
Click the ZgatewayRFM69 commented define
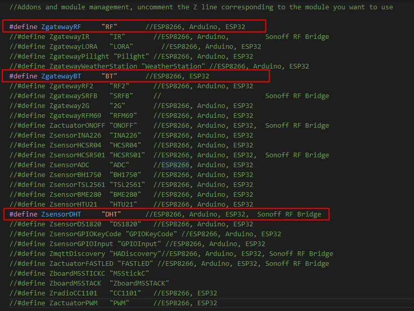click(131, 115)
